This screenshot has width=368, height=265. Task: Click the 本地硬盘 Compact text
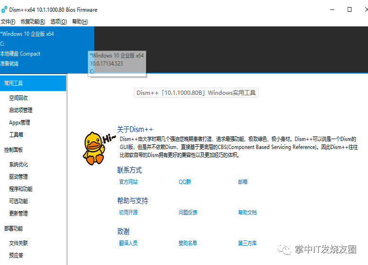pos(20,54)
